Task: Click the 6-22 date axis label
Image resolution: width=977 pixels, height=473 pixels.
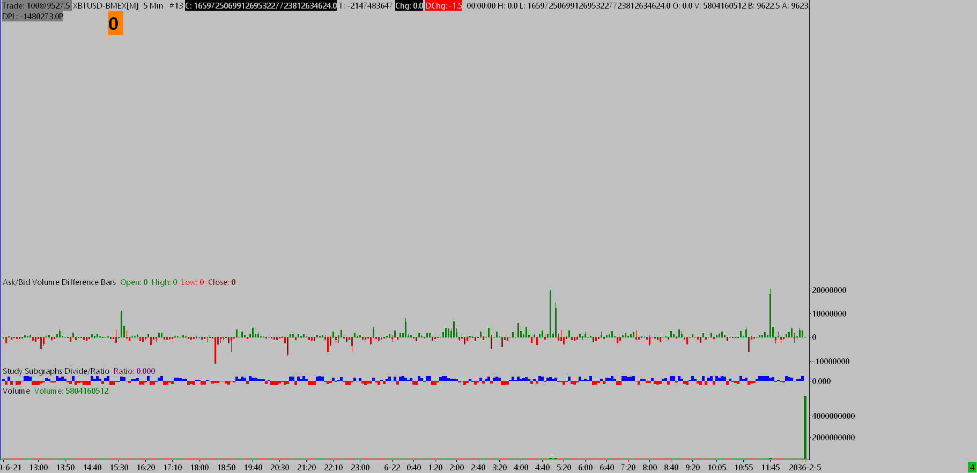Action: (393, 467)
